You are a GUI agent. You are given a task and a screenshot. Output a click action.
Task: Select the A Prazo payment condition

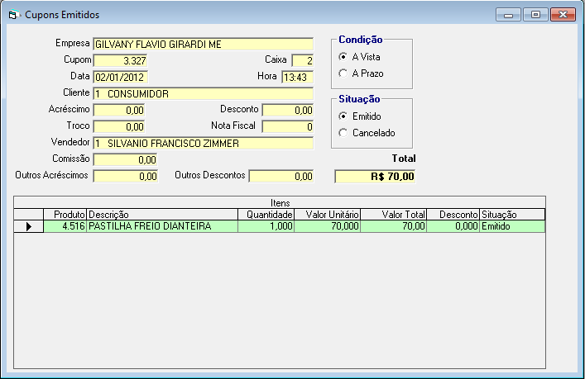point(343,73)
